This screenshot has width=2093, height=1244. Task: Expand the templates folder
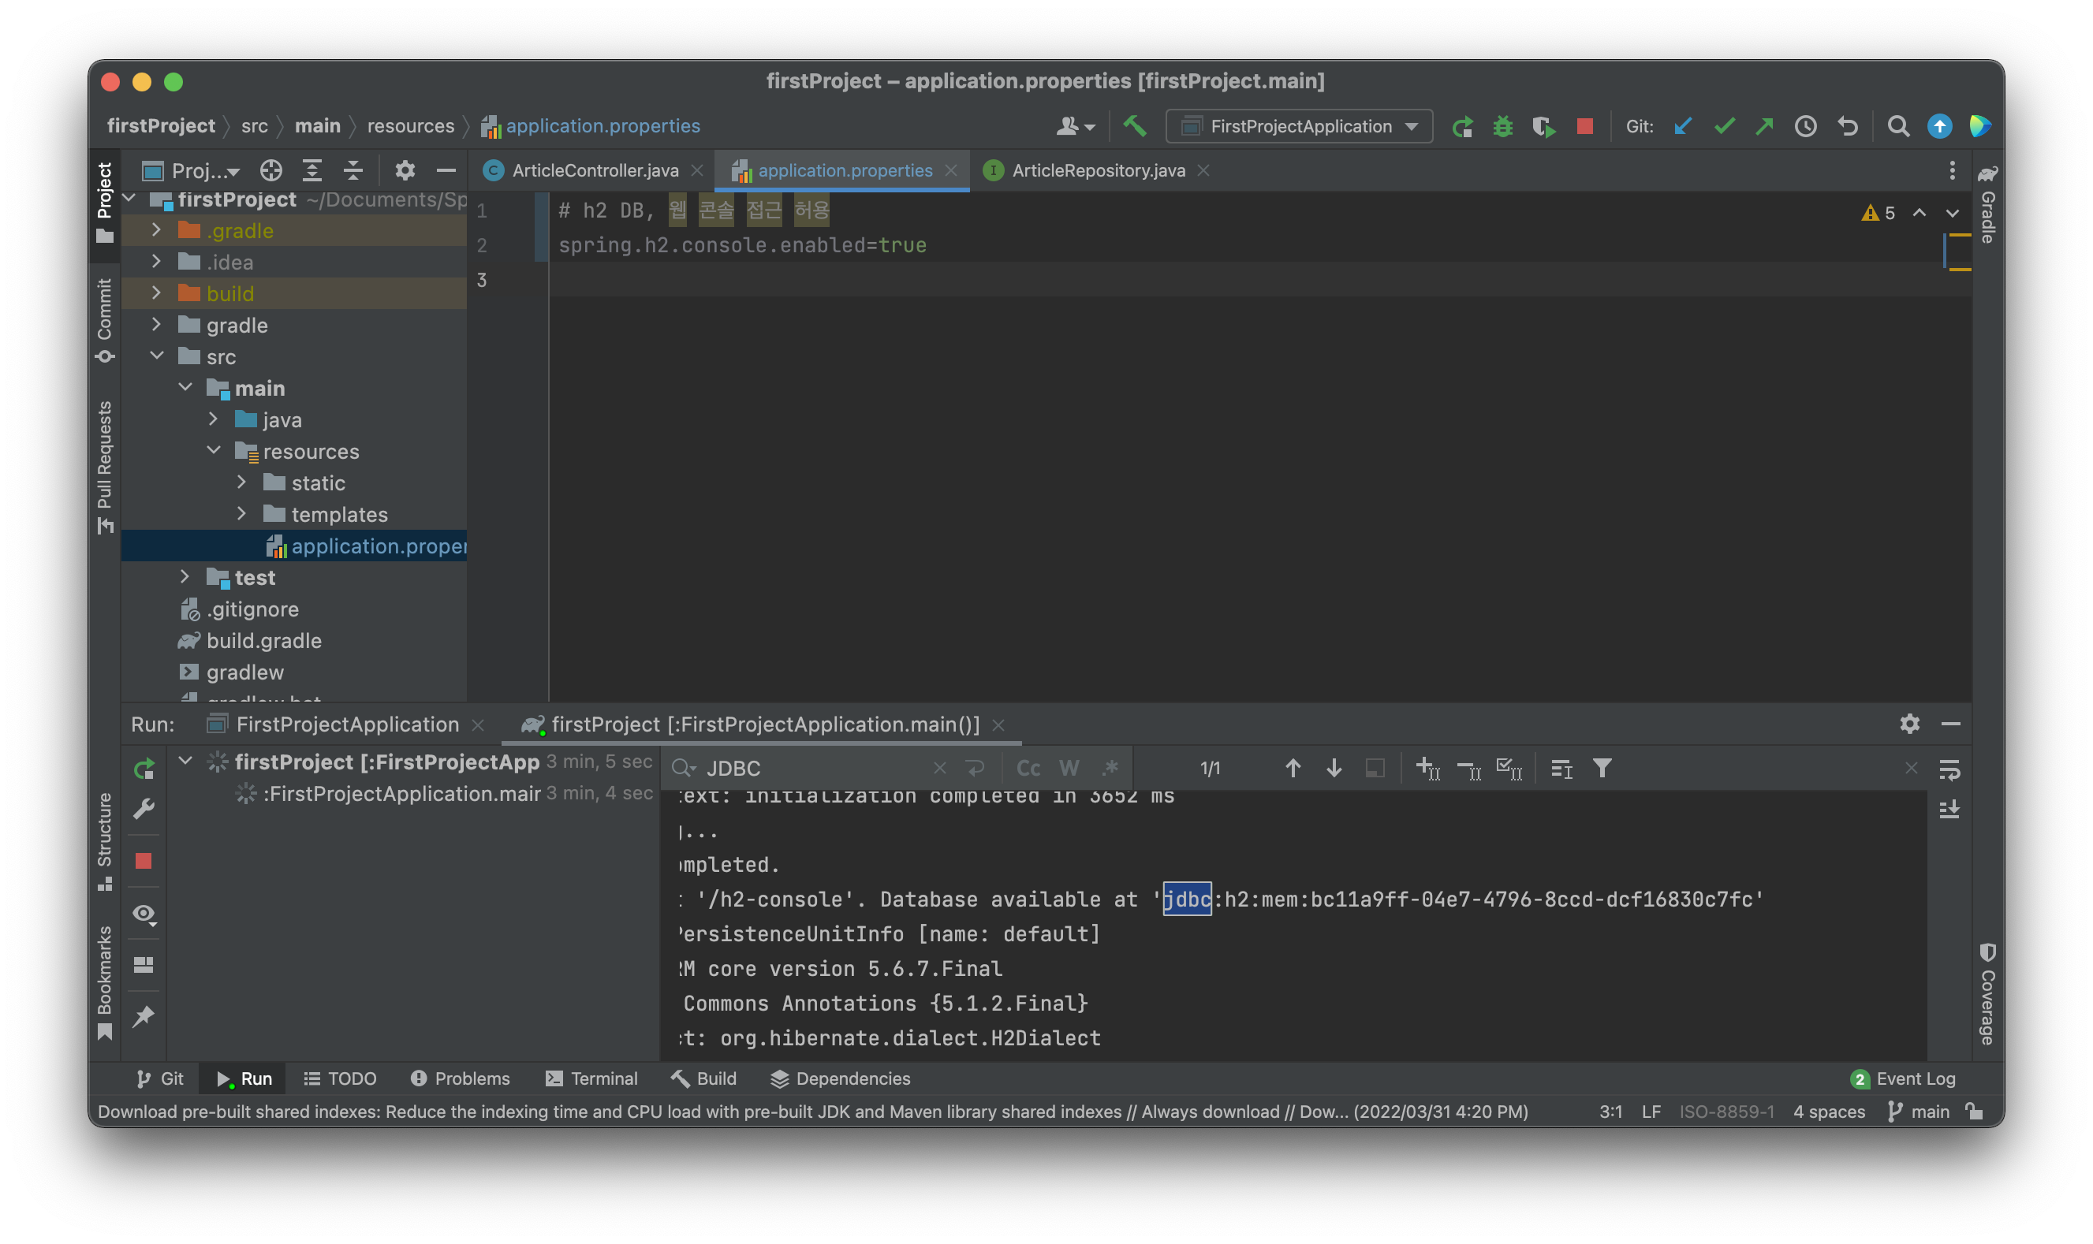pyautogui.click(x=243, y=514)
